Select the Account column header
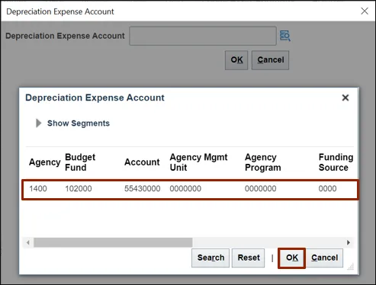This screenshot has width=376, height=285. pos(142,162)
